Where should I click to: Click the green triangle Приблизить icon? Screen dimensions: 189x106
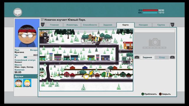pos(143,94)
